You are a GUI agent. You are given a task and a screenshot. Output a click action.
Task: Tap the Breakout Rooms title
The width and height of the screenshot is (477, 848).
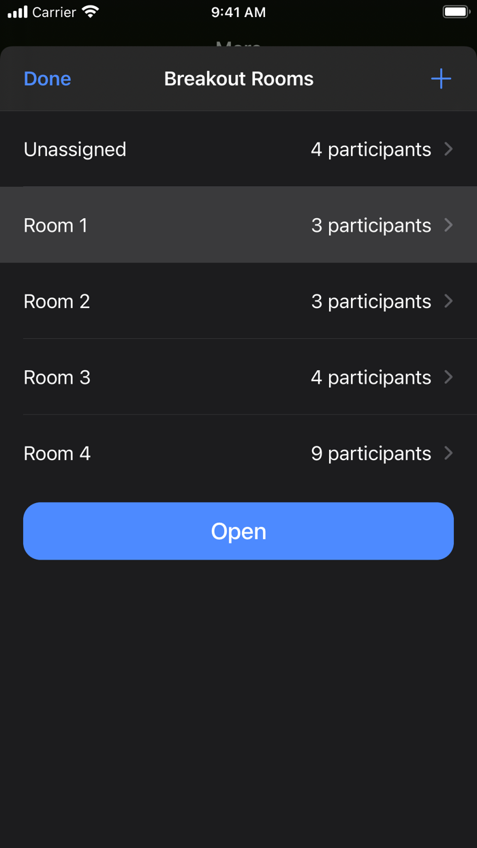pyautogui.click(x=238, y=78)
